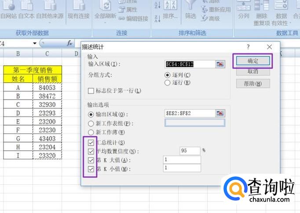Open the 高级 advanced filter
The image size is (300, 213).
[210, 19]
